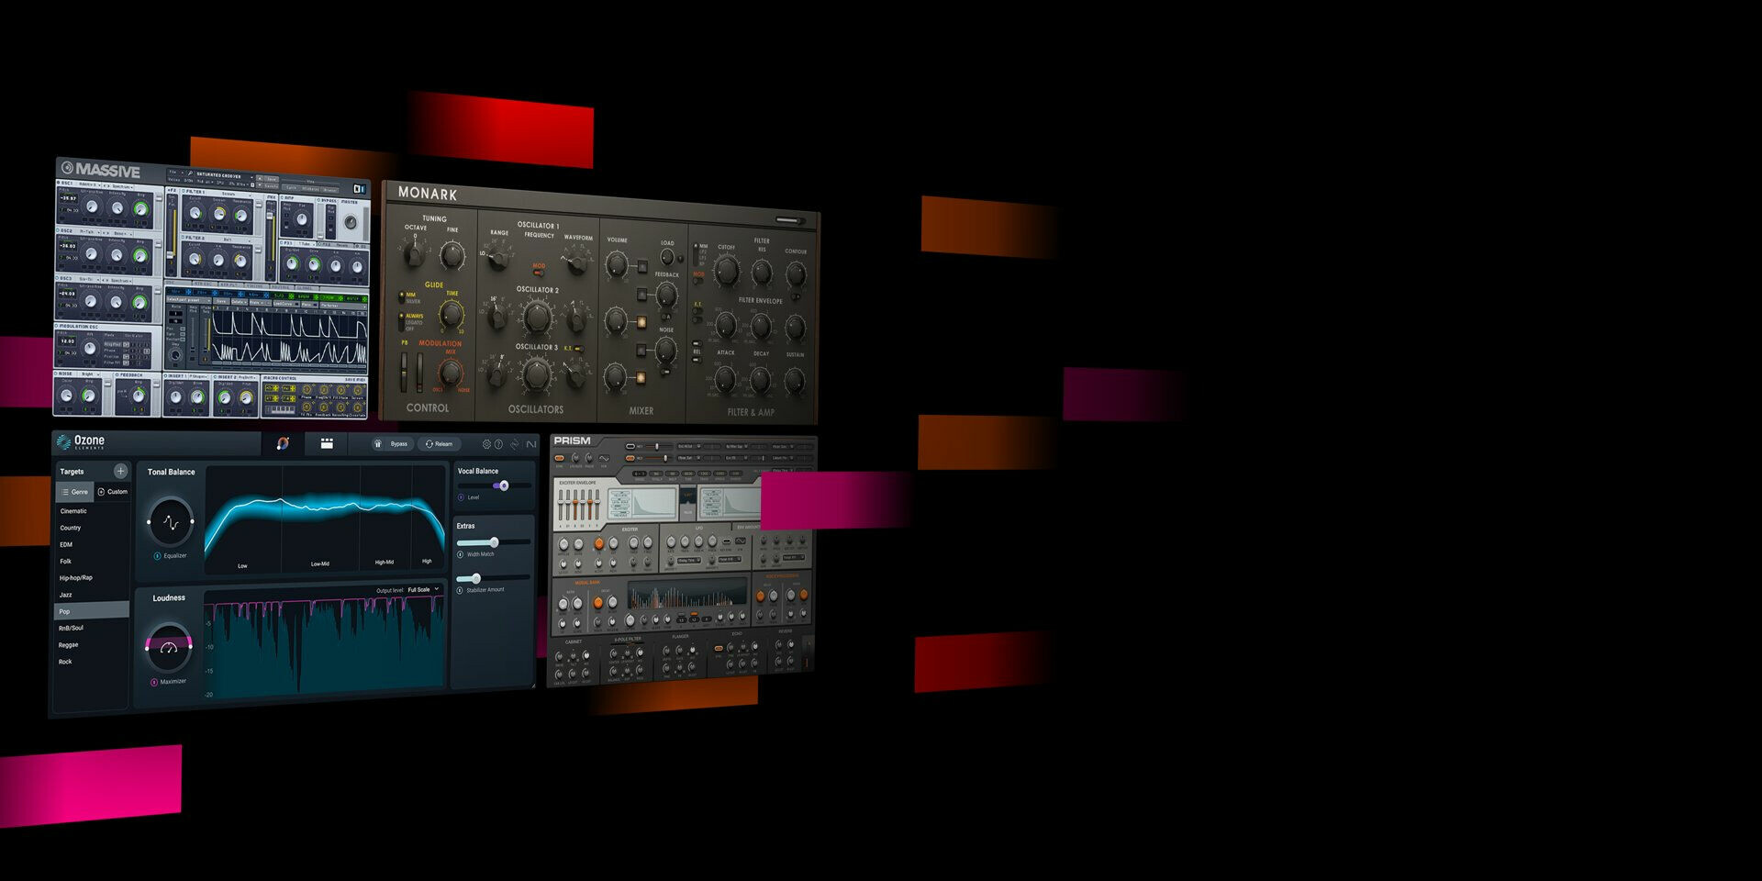Viewport: 1762px width, 881px height.
Task: Select the Rock genre target
Action: [65, 662]
